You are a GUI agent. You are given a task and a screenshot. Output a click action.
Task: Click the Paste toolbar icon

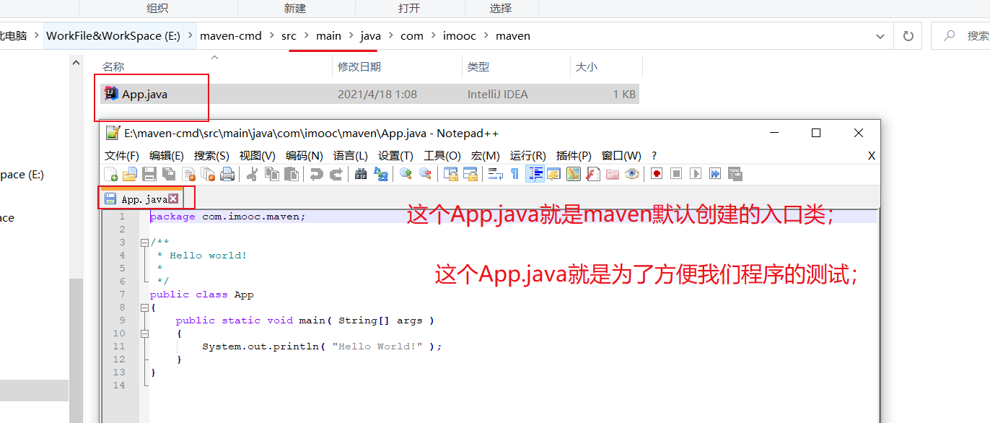pyautogui.click(x=290, y=174)
